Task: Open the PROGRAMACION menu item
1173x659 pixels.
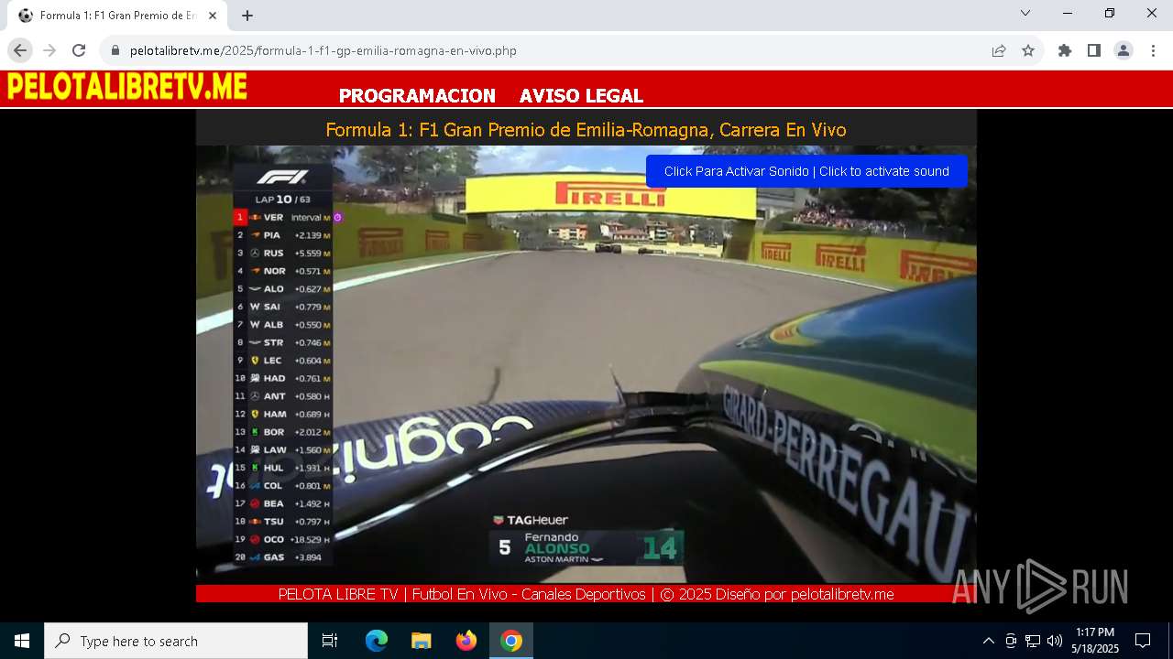Action: click(417, 95)
